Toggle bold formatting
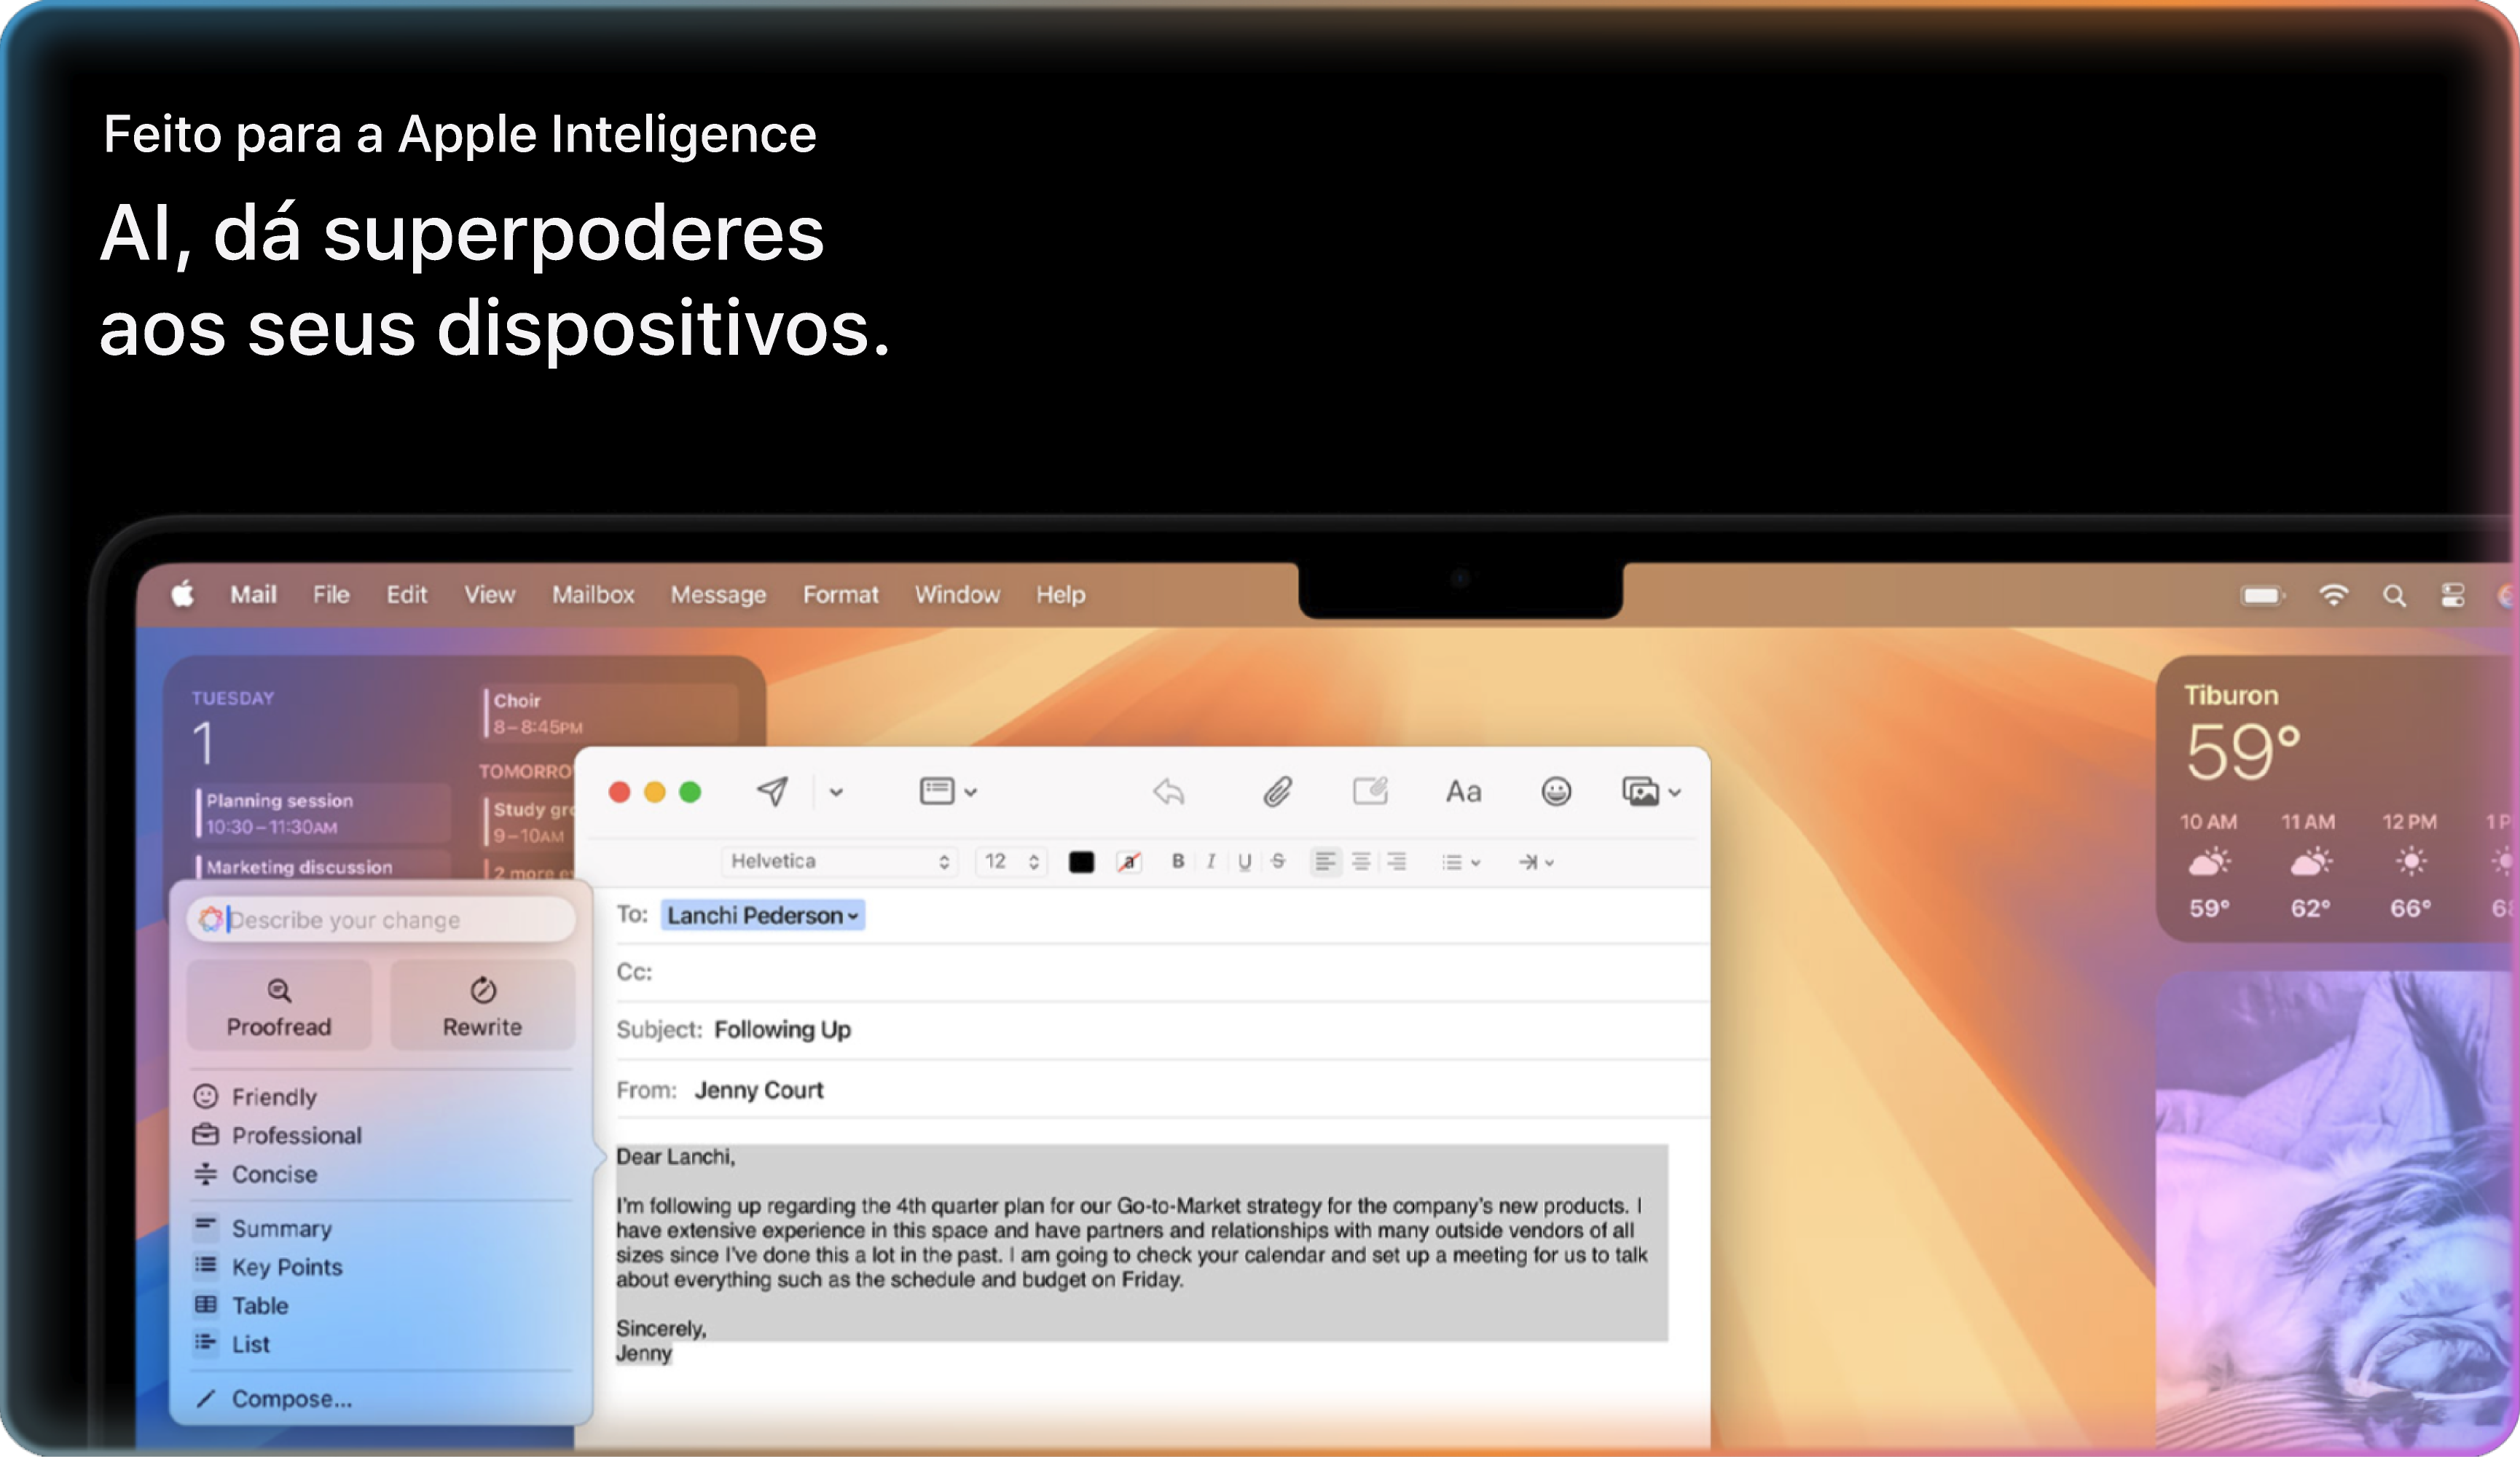 (x=1178, y=861)
